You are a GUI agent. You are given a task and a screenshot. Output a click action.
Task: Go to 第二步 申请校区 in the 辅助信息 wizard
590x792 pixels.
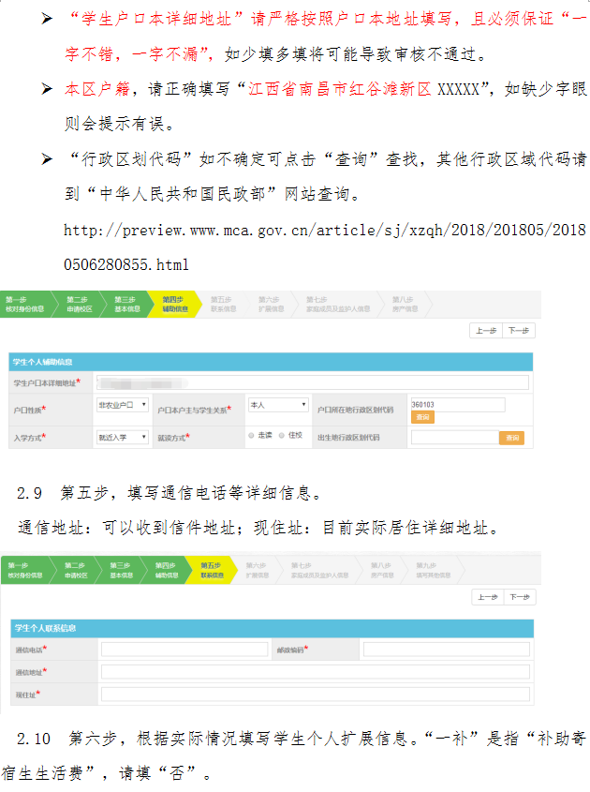[x=80, y=305]
